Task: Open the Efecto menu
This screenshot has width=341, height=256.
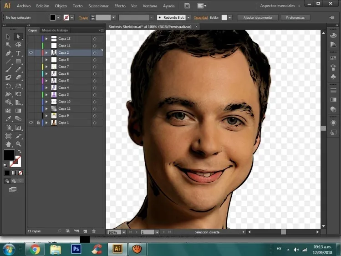Action: pyautogui.click(x=120, y=6)
